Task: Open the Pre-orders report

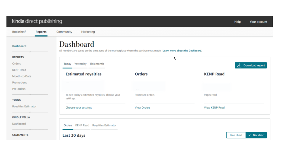Action: click(x=19, y=89)
